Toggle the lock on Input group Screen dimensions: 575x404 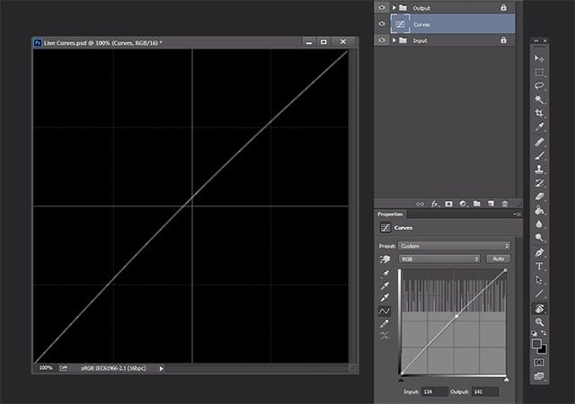503,40
